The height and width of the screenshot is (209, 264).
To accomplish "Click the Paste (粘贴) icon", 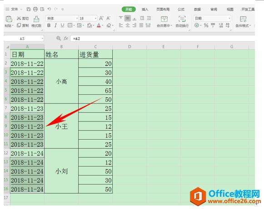I will coord(9,19).
